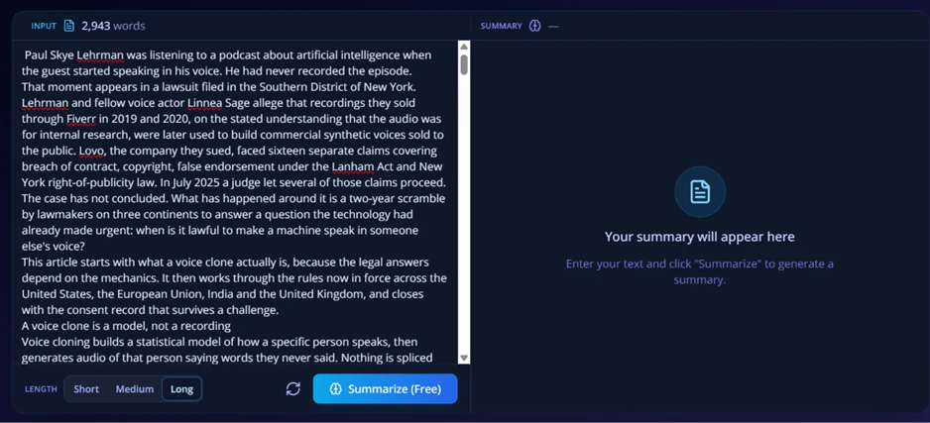Click the scrollbar up arrow
The width and height of the screenshot is (930, 423).
pyautogui.click(x=464, y=47)
